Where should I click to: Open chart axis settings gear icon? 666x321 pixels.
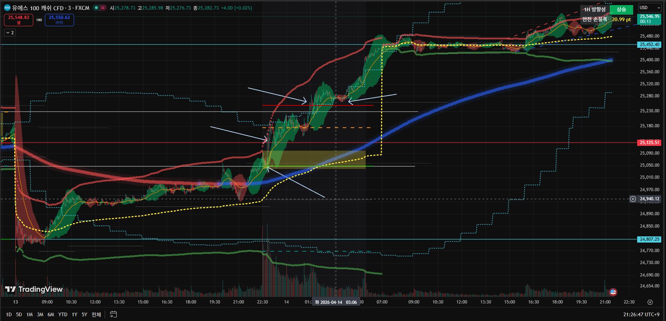pos(650,302)
